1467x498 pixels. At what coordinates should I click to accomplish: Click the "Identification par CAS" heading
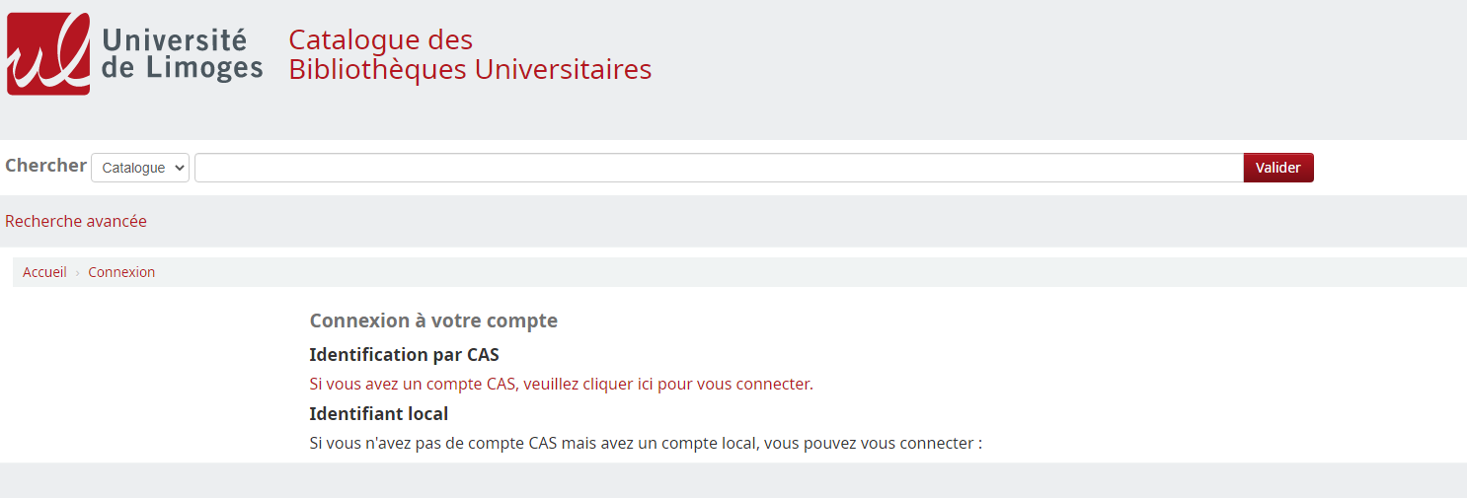[x=404, y=354]
